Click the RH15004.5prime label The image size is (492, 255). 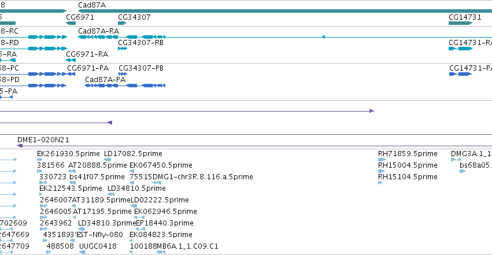[x=408, y=165]
